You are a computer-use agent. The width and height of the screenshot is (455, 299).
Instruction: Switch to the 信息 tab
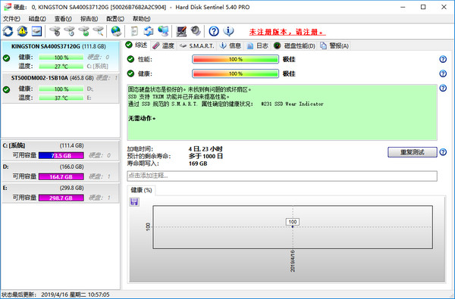(x=231, y=45)
